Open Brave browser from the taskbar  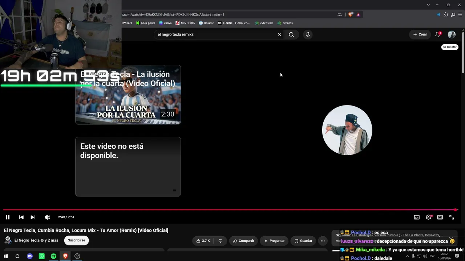point(65,256)
